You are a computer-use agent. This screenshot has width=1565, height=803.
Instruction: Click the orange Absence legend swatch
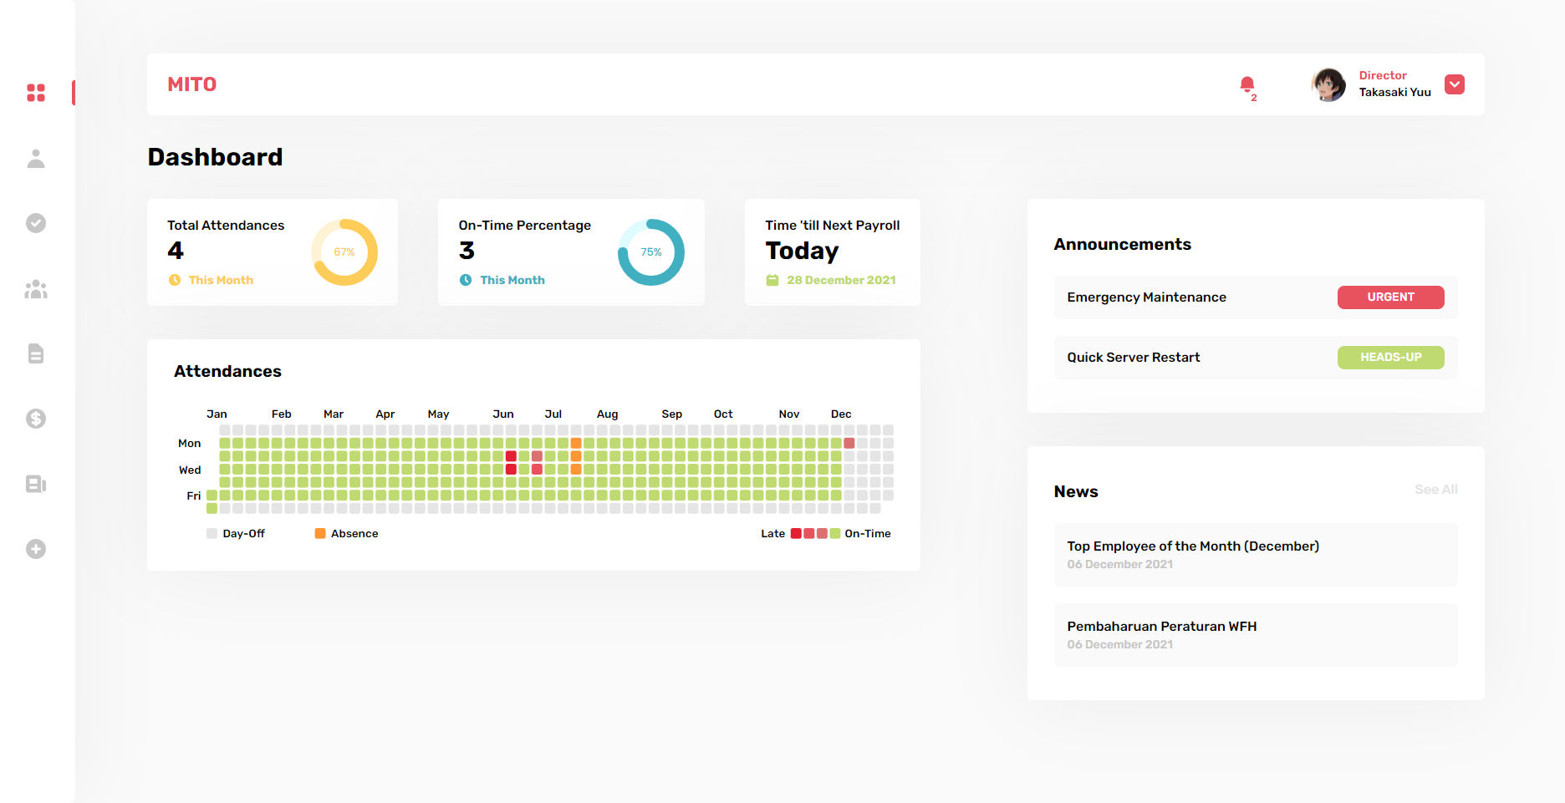[x=320, y=534]
